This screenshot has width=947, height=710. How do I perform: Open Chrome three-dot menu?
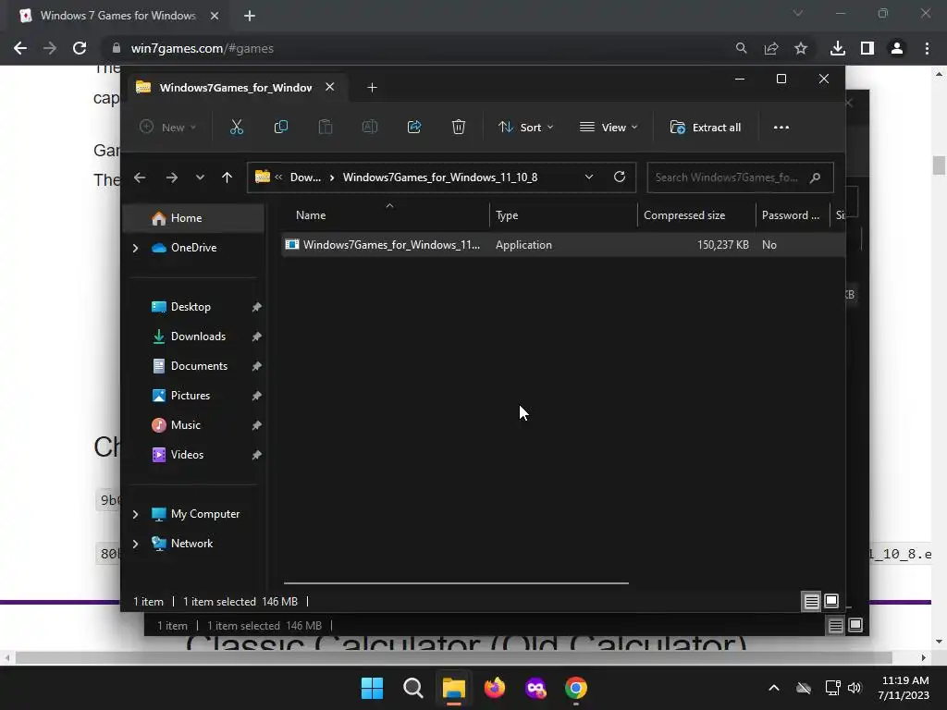[x=927, y=48]
